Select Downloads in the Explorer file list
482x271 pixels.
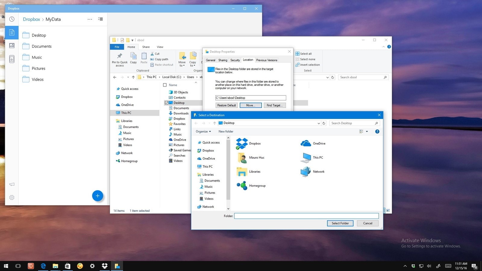pyautogui.click(x=179, y=114)
